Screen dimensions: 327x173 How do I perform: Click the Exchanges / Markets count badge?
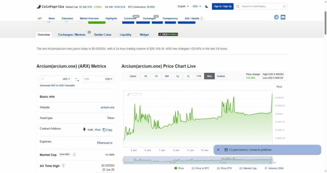89,32
